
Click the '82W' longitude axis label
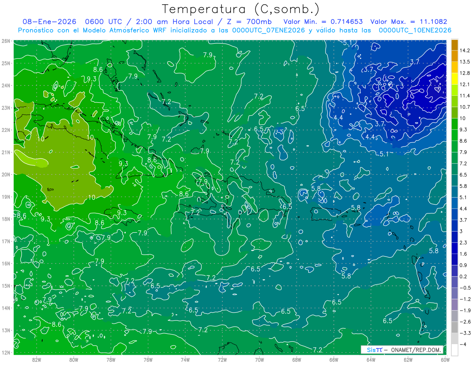coord(36,359)
